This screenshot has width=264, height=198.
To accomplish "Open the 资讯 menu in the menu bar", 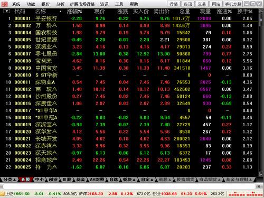I will point(105,4).
